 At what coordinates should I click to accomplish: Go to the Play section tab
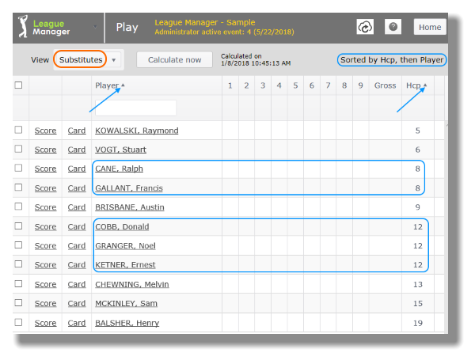(127, 27)
